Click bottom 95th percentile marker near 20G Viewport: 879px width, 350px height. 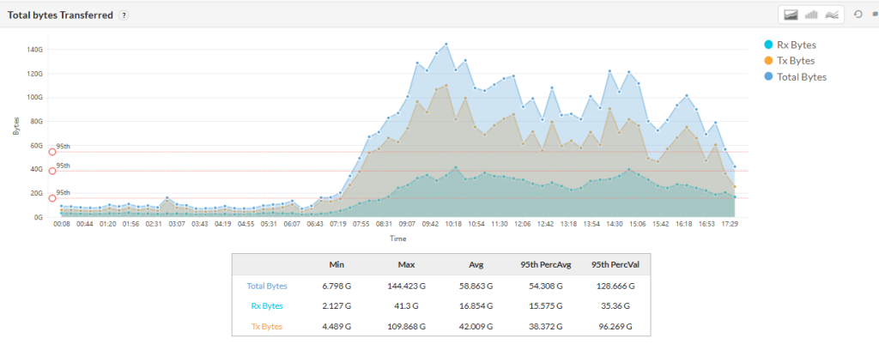point(52,198)
